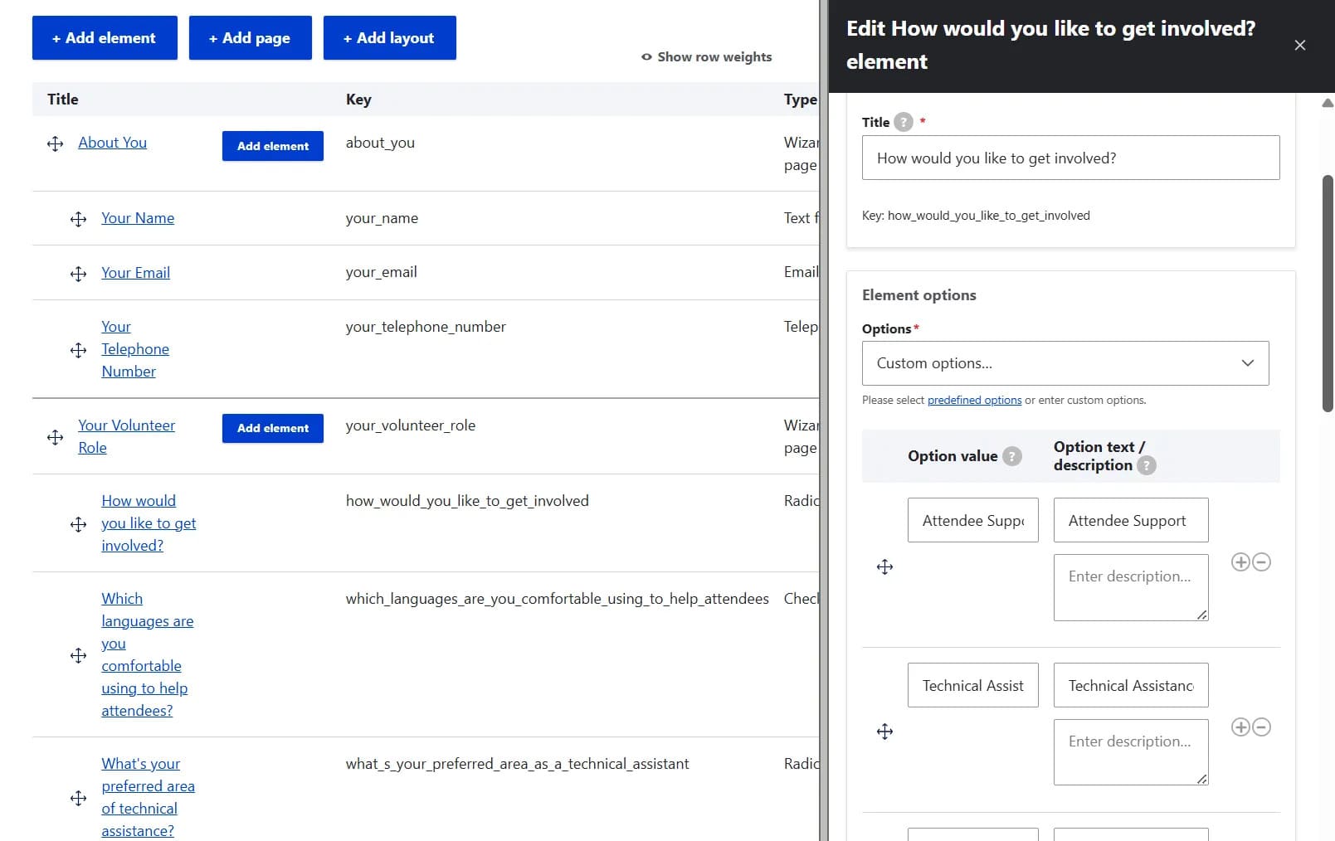
Task: Open the Your Name element link
Action: pos(138,218)
